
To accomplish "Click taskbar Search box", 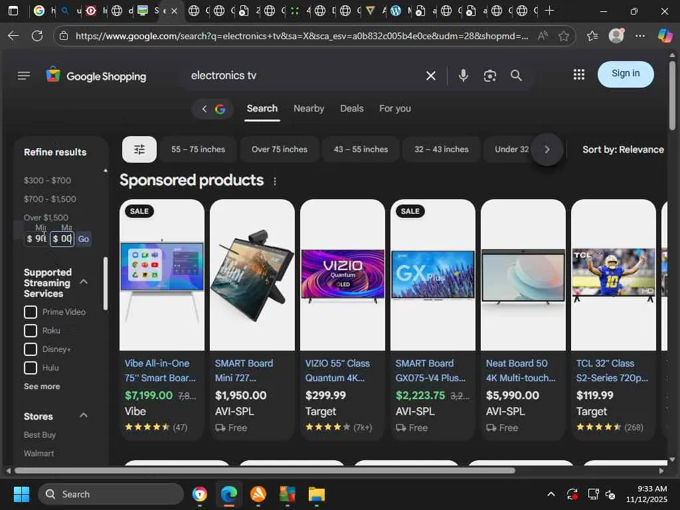I will 111,494.
